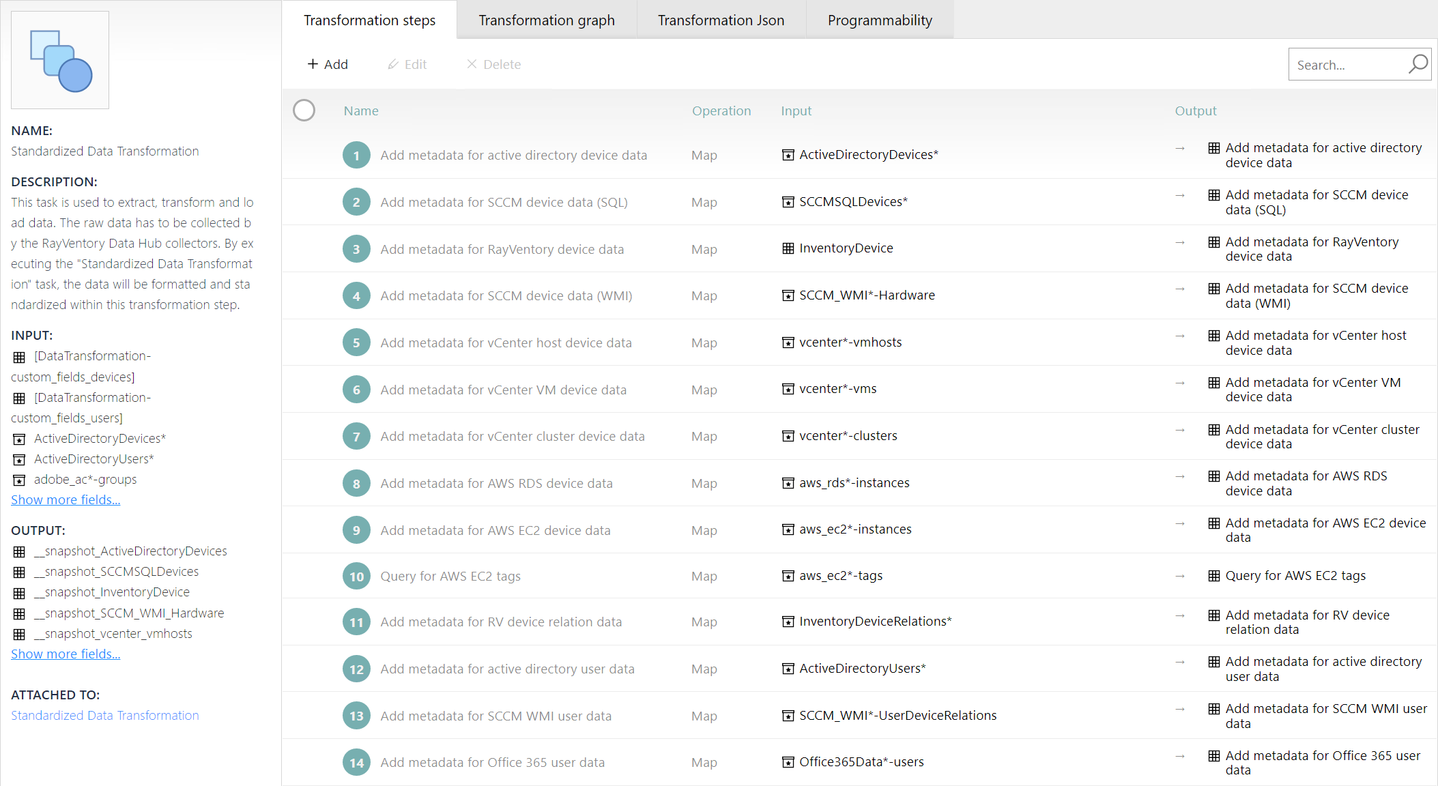Screen dimensions: 1438x786
Task: Expand Show more fields under INPUT
Action: pyautogui.click(x=66, y=500)
